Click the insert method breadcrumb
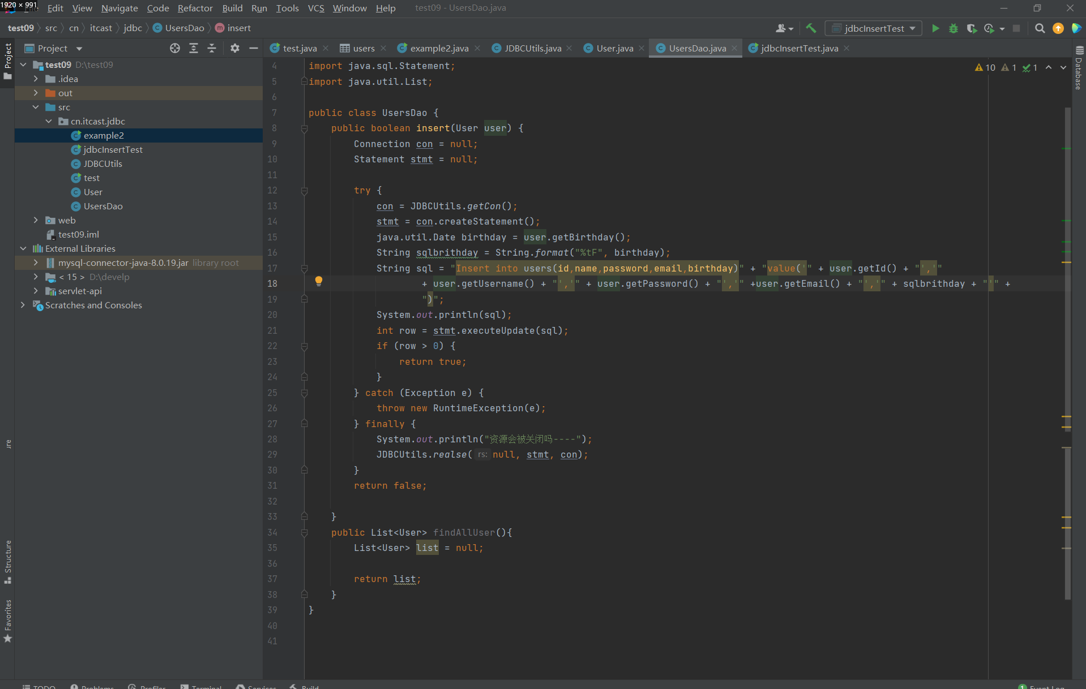The height and width of the screenshot is (689, 1086). point(233,28)
